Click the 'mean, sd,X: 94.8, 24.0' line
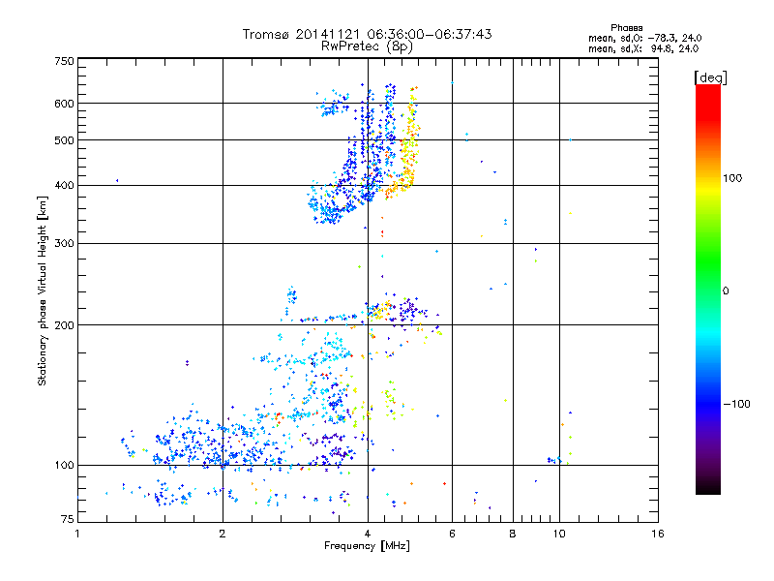 point(643,48)
